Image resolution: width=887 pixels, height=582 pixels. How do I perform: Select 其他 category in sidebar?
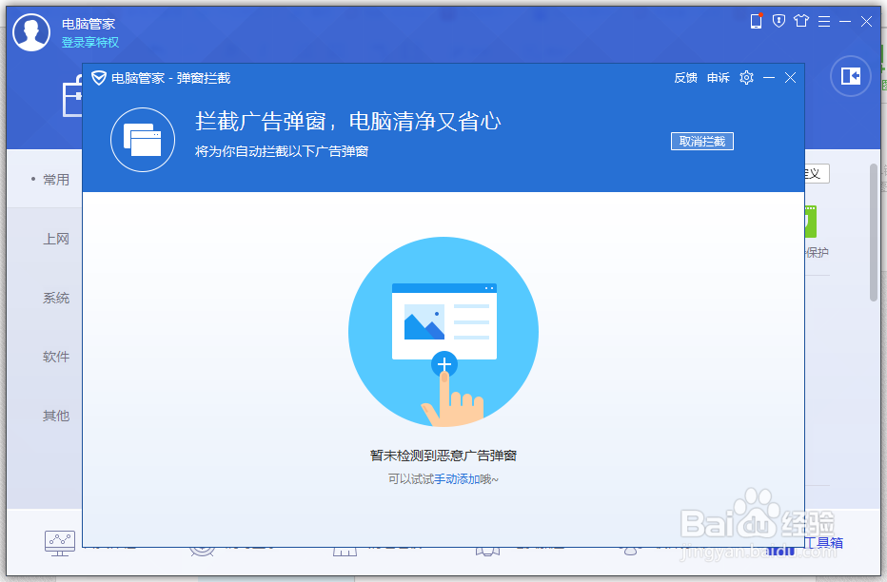[x=56, y=416]
